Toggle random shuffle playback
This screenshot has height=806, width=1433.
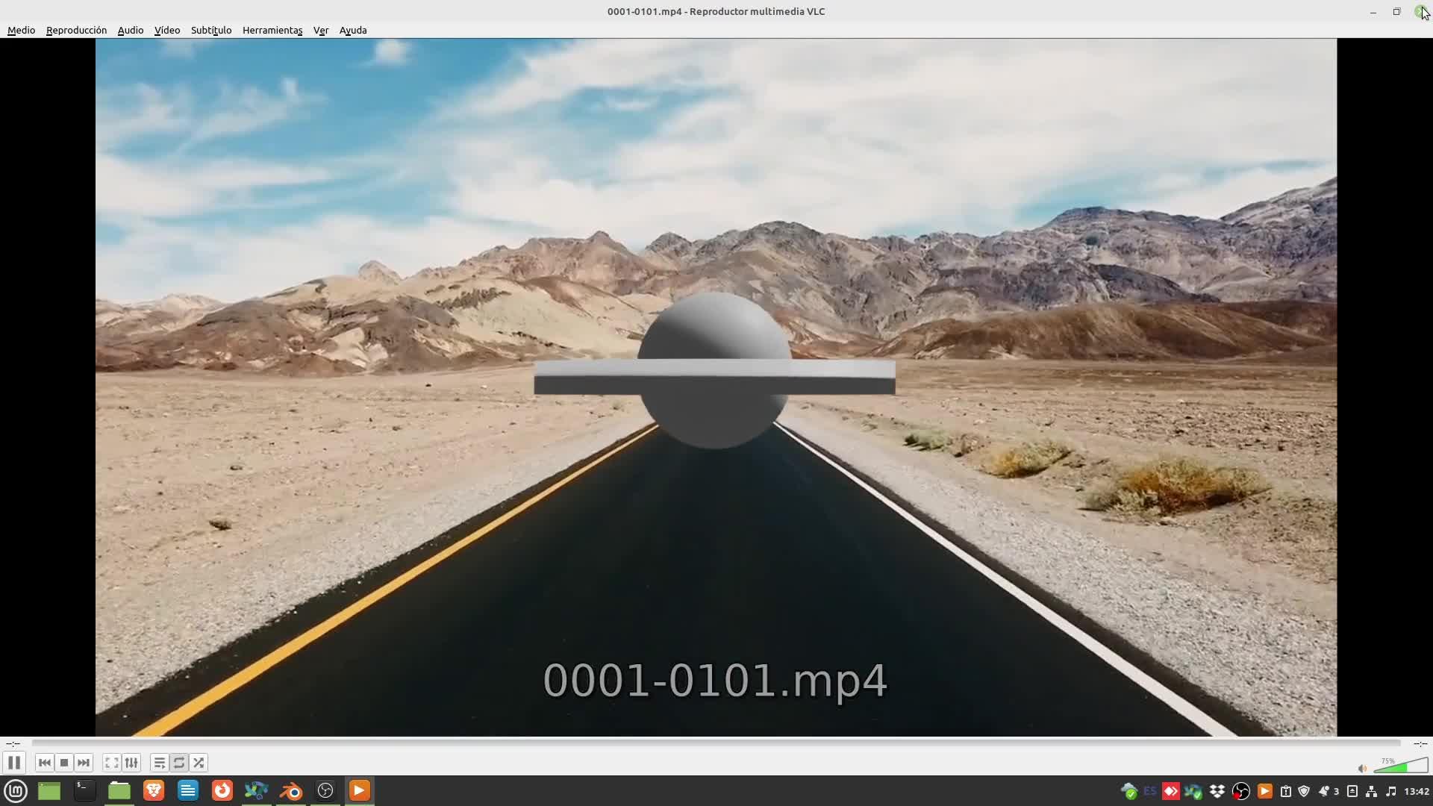click(199, 763)
